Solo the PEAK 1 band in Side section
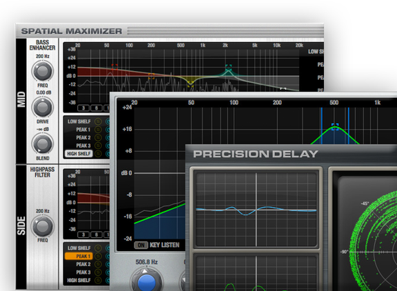397x291 pixels. (98, 257)
